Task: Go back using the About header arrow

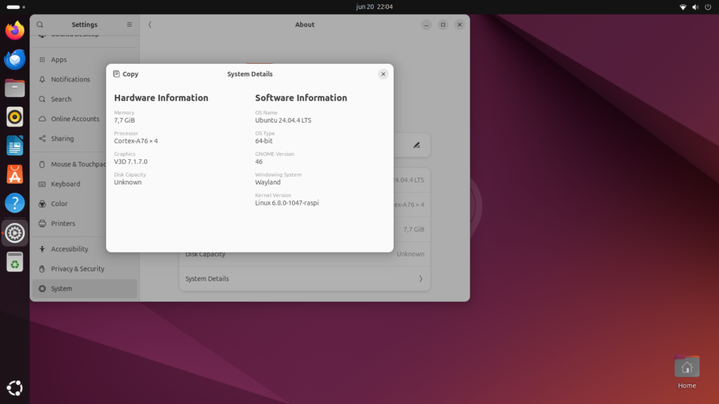Action: pos(150,25)
